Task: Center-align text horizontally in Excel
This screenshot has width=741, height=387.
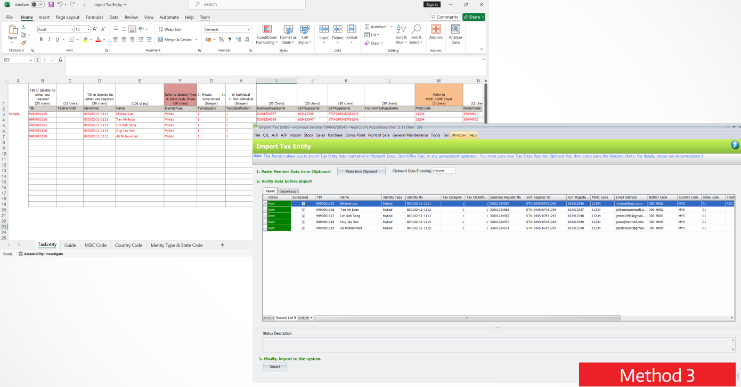Action: coord(124,39)
